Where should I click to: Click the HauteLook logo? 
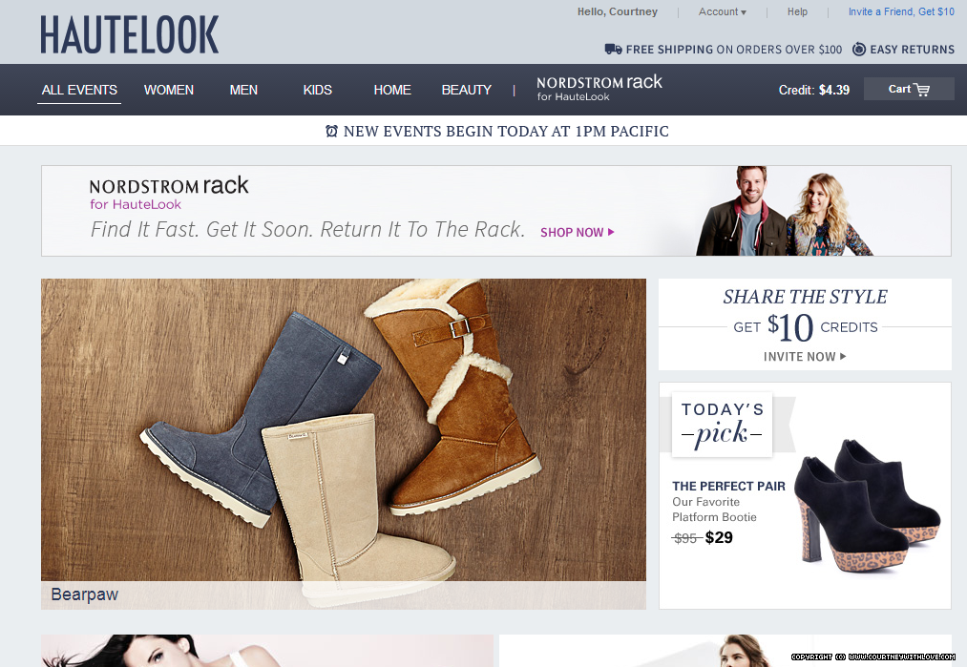coord(130,34)
